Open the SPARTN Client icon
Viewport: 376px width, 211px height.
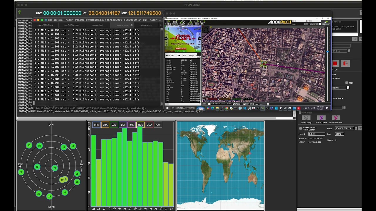pyautogui.click(x=335, y=118)
